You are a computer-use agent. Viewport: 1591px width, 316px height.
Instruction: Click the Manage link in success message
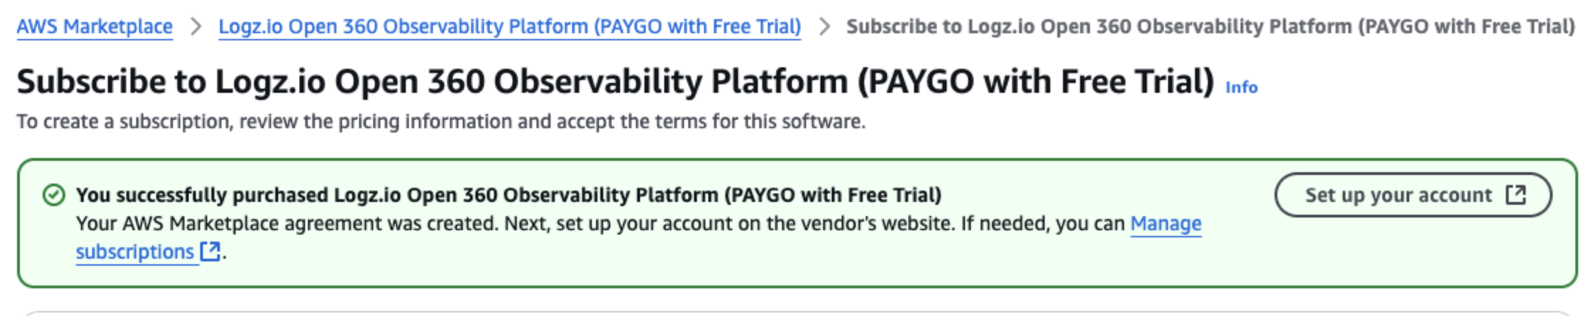1165,223
